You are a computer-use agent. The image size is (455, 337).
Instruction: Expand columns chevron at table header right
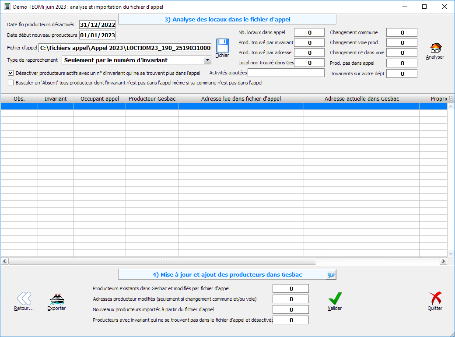click(451, 98)
